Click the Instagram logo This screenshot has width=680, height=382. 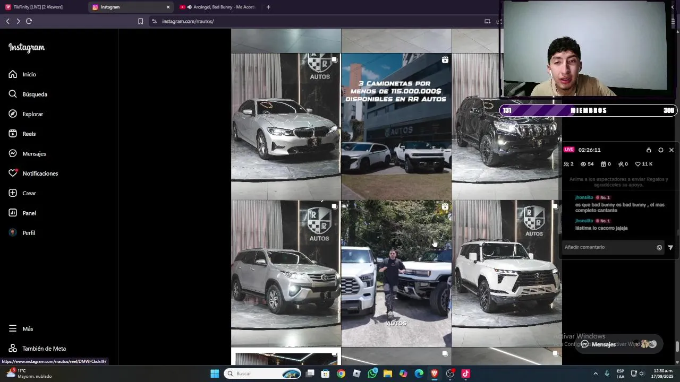[x=27, y=48]
